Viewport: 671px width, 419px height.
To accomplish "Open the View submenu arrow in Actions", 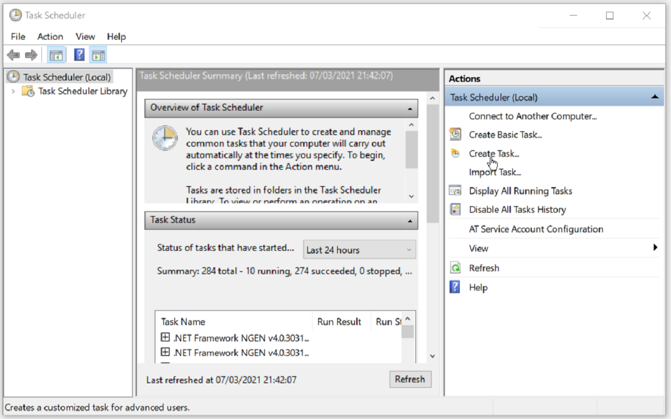I will [x=655, y=248].
